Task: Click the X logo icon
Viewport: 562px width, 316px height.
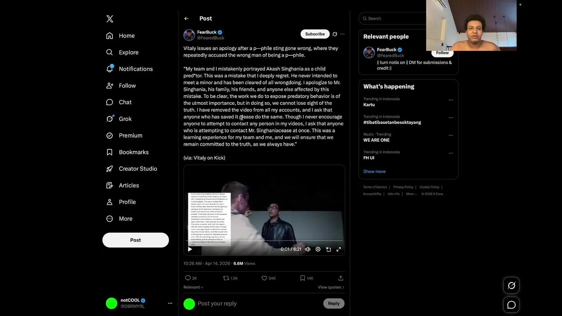Action: coord(110,19)
